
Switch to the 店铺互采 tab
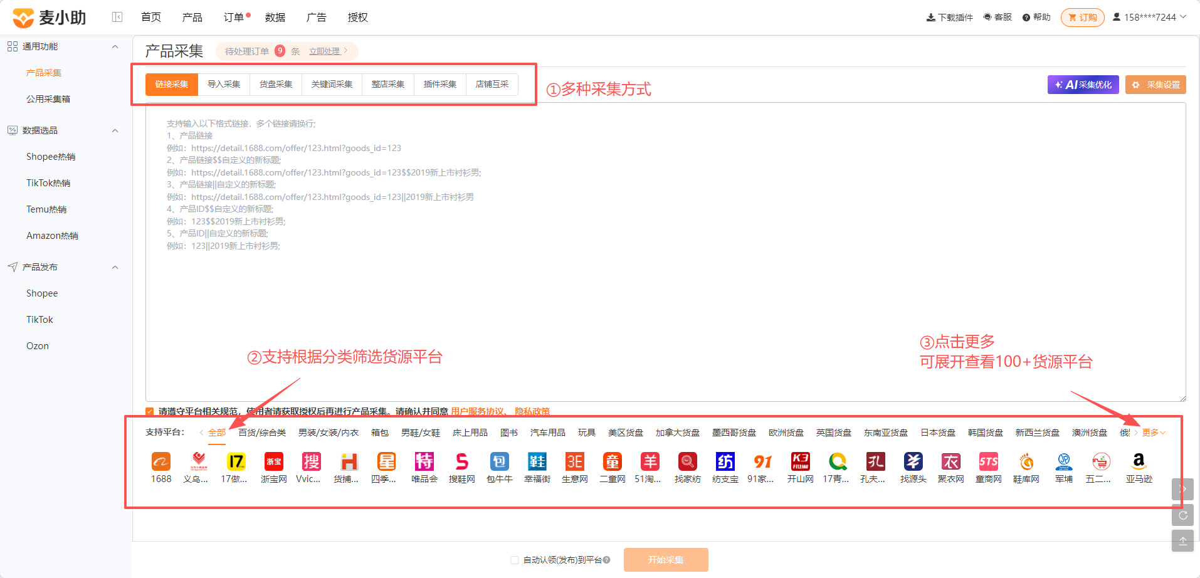click(x=492, y=84)
